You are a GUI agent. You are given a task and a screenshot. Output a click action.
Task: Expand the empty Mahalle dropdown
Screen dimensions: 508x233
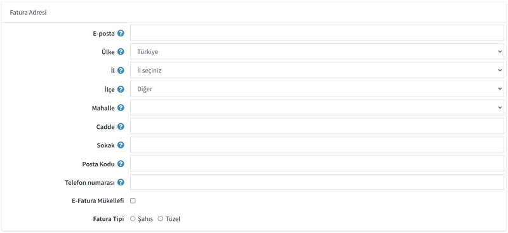[x=317, y=107]
